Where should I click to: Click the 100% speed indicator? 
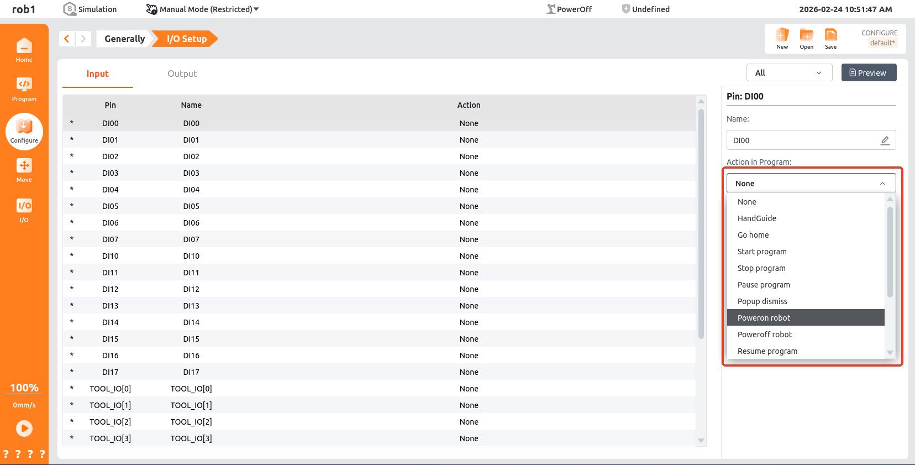pos(24,388)
